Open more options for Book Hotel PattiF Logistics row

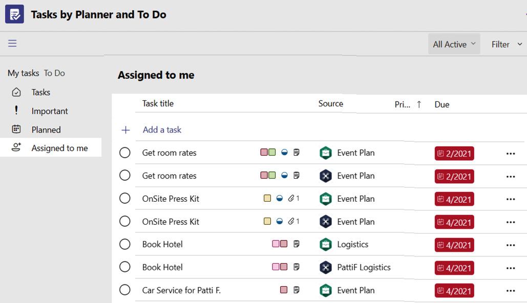point(511,268)
